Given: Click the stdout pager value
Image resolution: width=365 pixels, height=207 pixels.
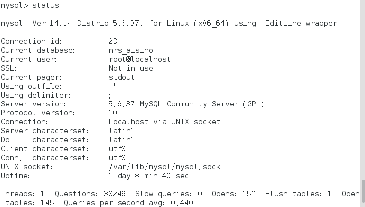Looking at the screenshot, I should tap(122, 77).
